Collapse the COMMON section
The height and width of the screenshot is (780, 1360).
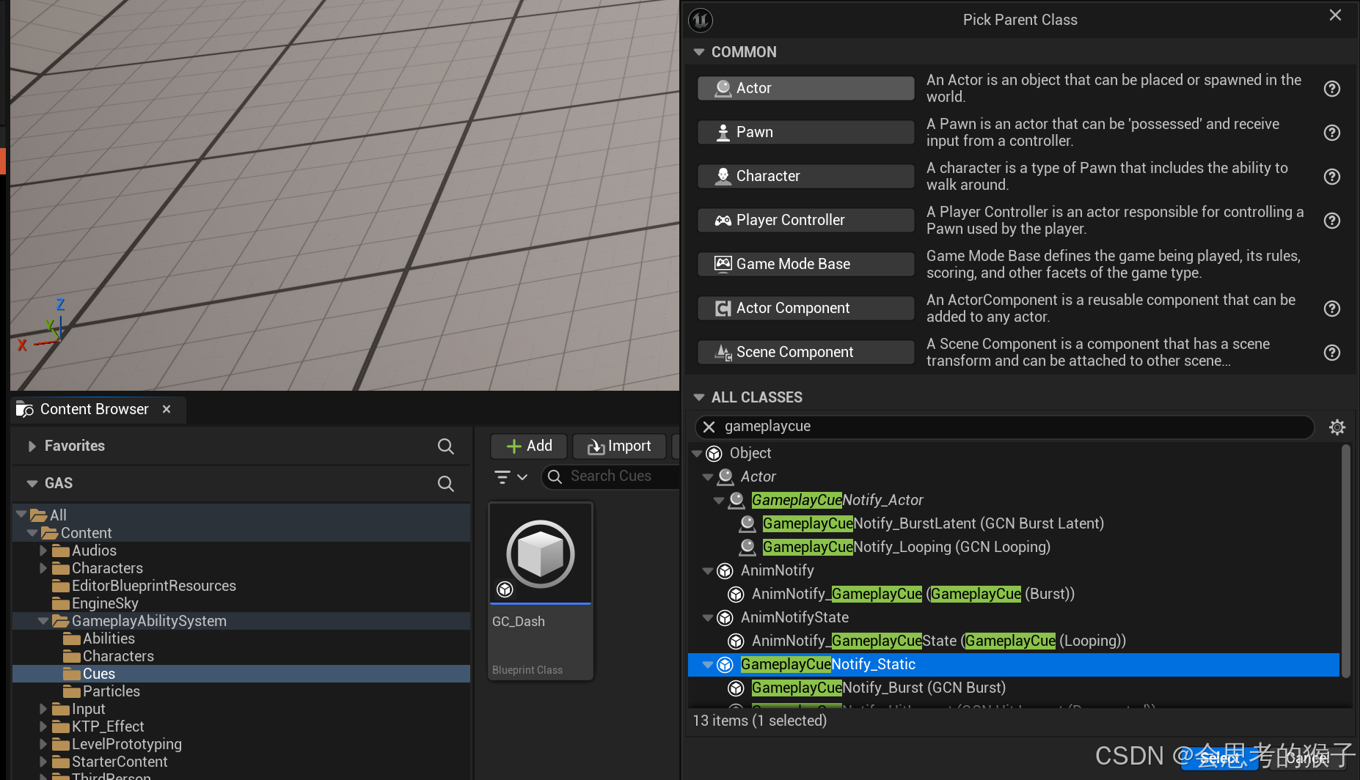699,52
